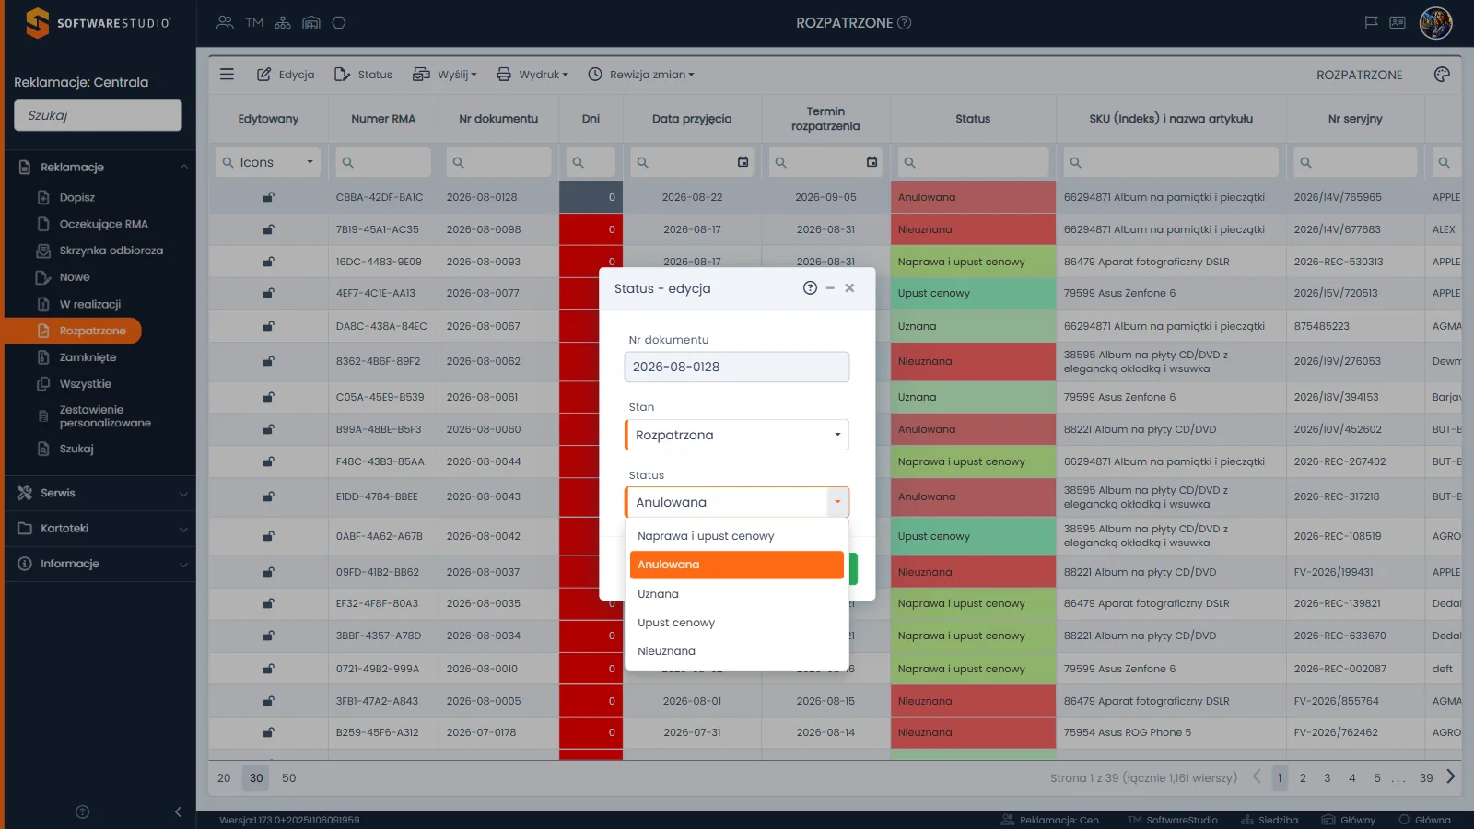Toggle the hamburger menu in the toolbar
The image size is (1474, 829).
pyautogui.click(x=227, y=75)
